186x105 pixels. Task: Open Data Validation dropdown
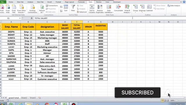pos(109,9)
